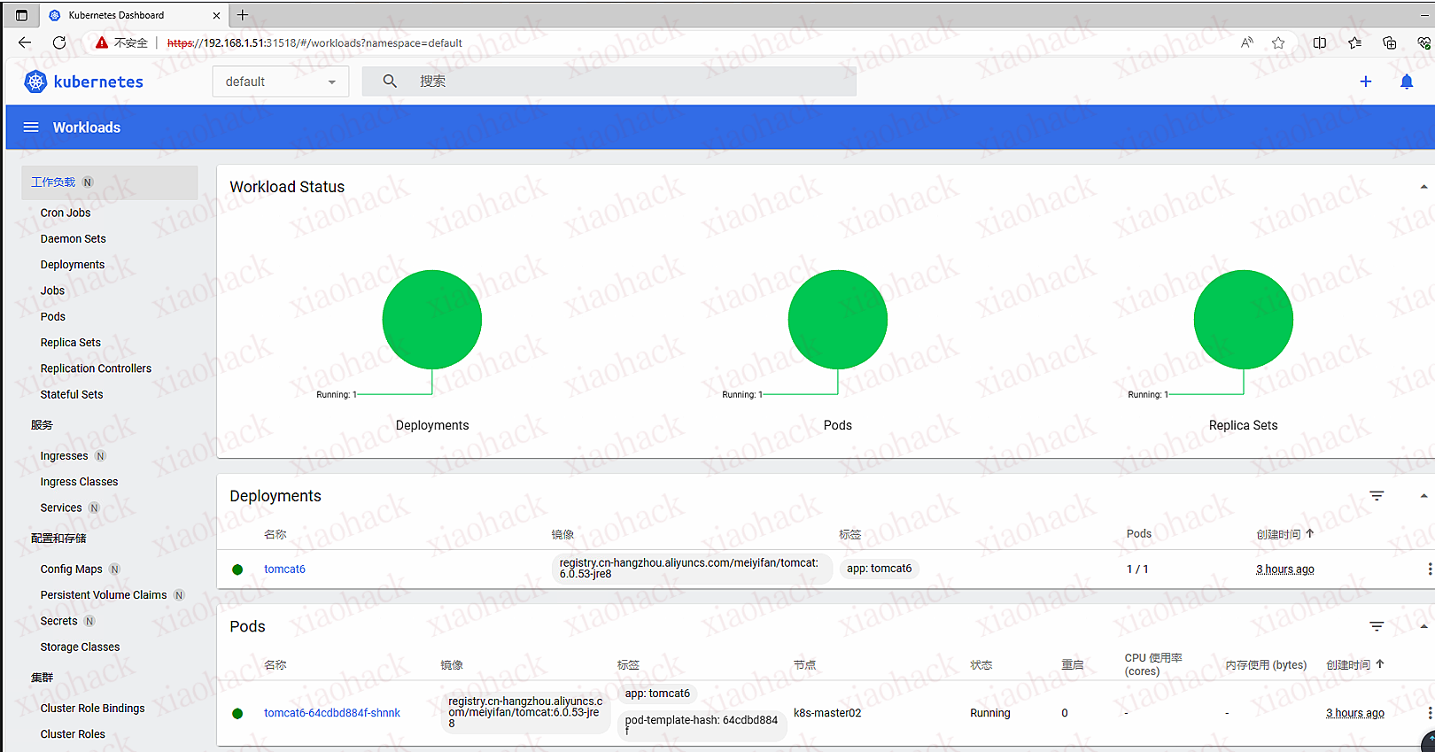Collapse the Pods card
The width and height of the screenshot is (1435, 752).
click(1423, 626)
